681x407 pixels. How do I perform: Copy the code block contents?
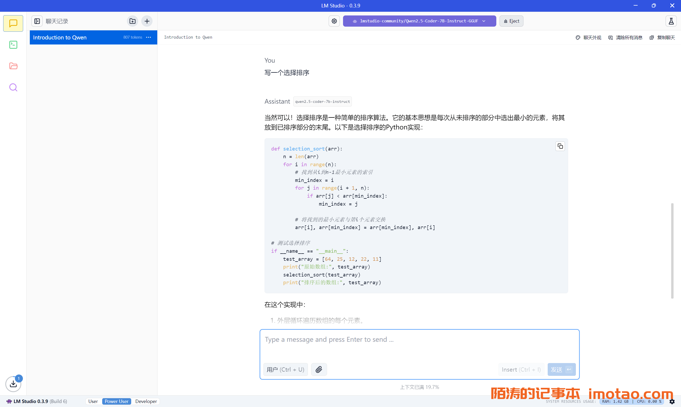coord(560,146)
